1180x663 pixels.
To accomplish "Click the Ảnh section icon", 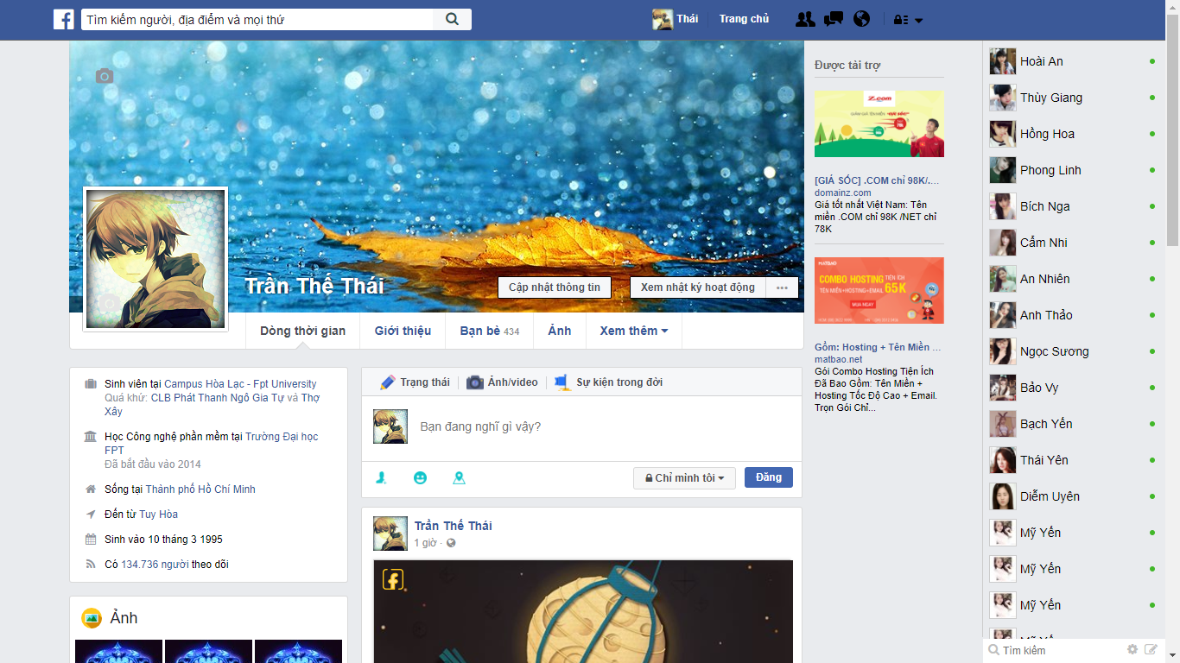I will [92, 618].
